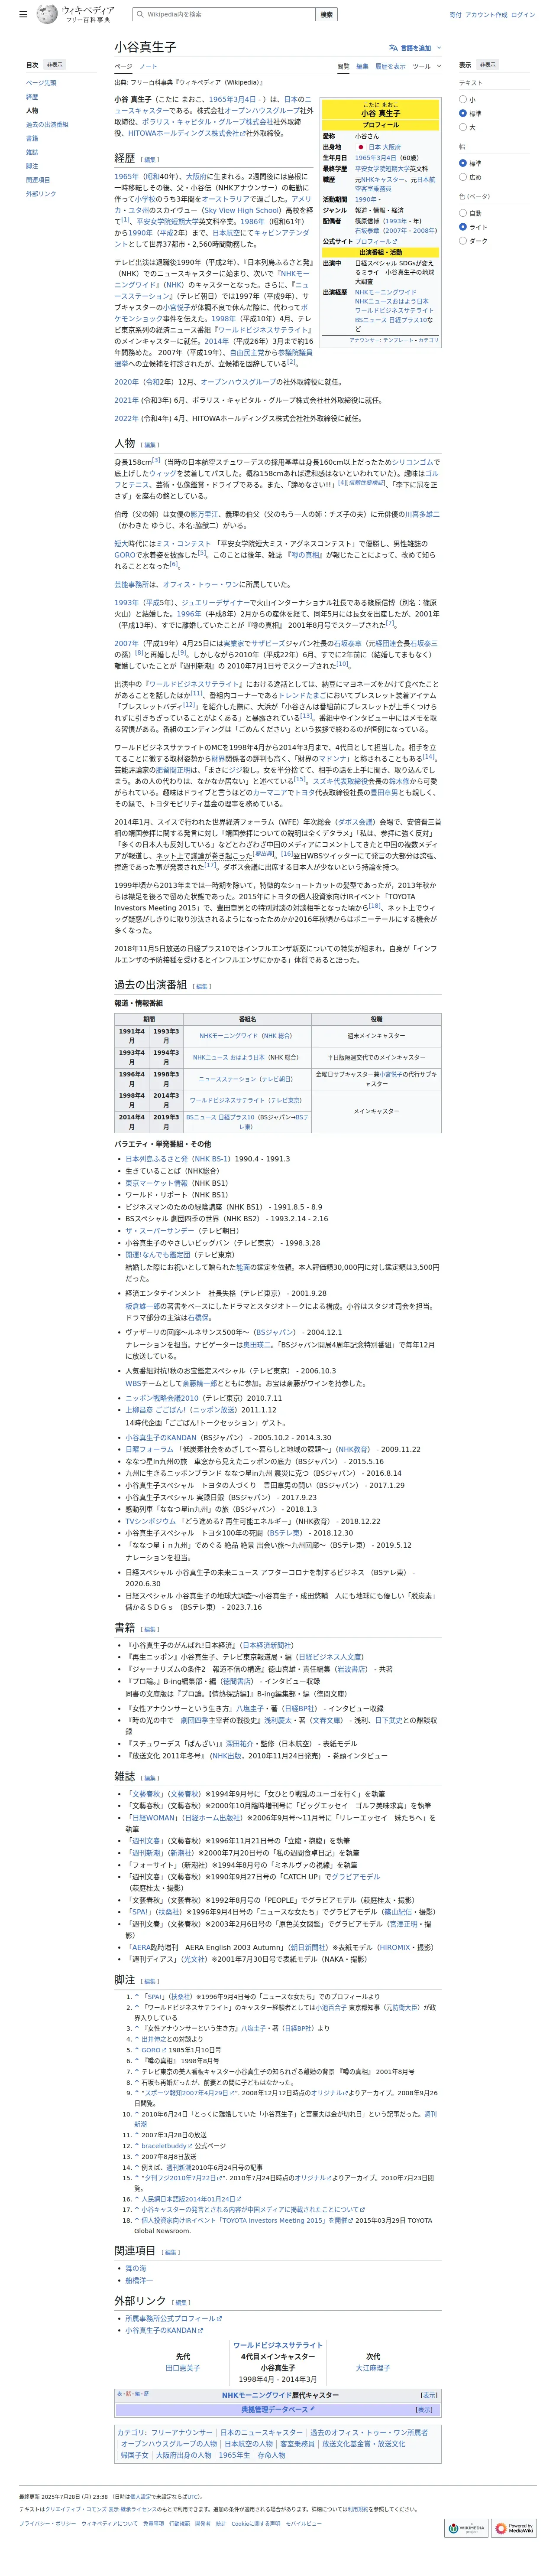Image resolution: width=556 pixels, height=2576 pixels.
Task: Open the 日本のニュースキャスター category link
Action: [261, 2432]
